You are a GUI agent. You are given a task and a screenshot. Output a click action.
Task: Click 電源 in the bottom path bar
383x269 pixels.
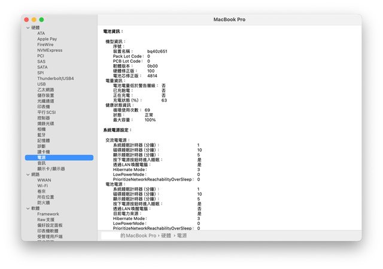point(182,236)
